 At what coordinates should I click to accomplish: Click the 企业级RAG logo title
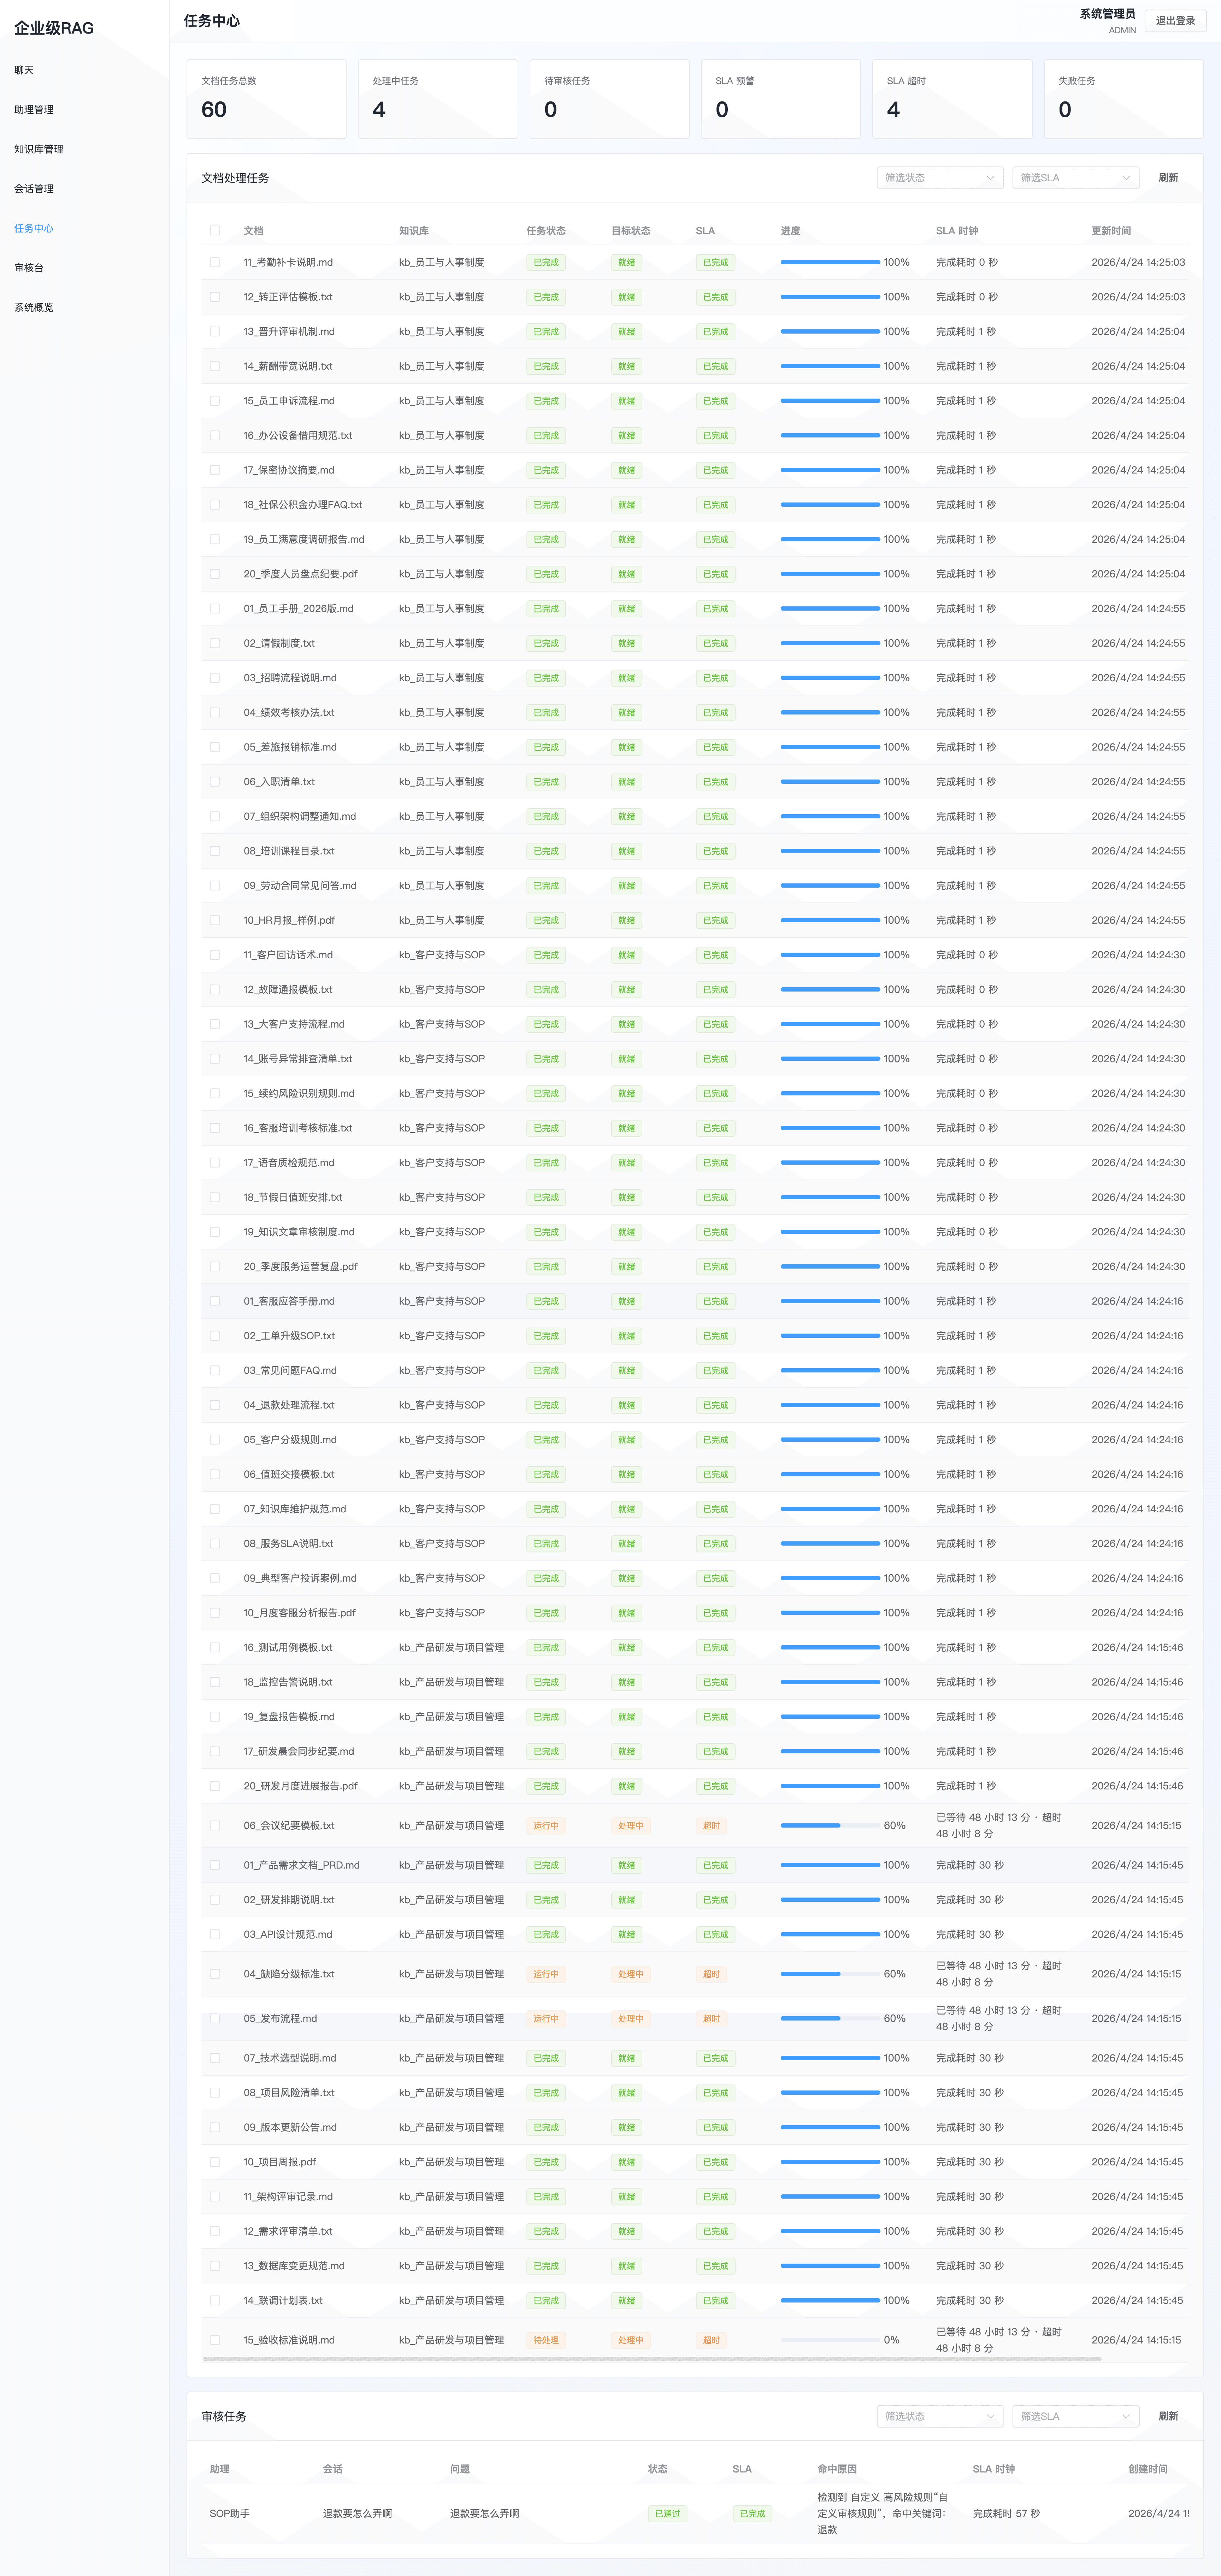54,28
